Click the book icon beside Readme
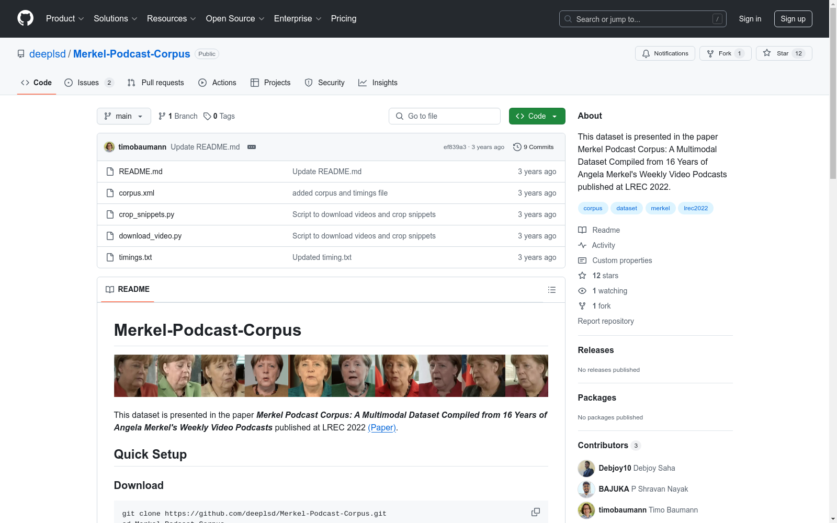Screen dimensions: 837x523 click(x=582, y=230)
